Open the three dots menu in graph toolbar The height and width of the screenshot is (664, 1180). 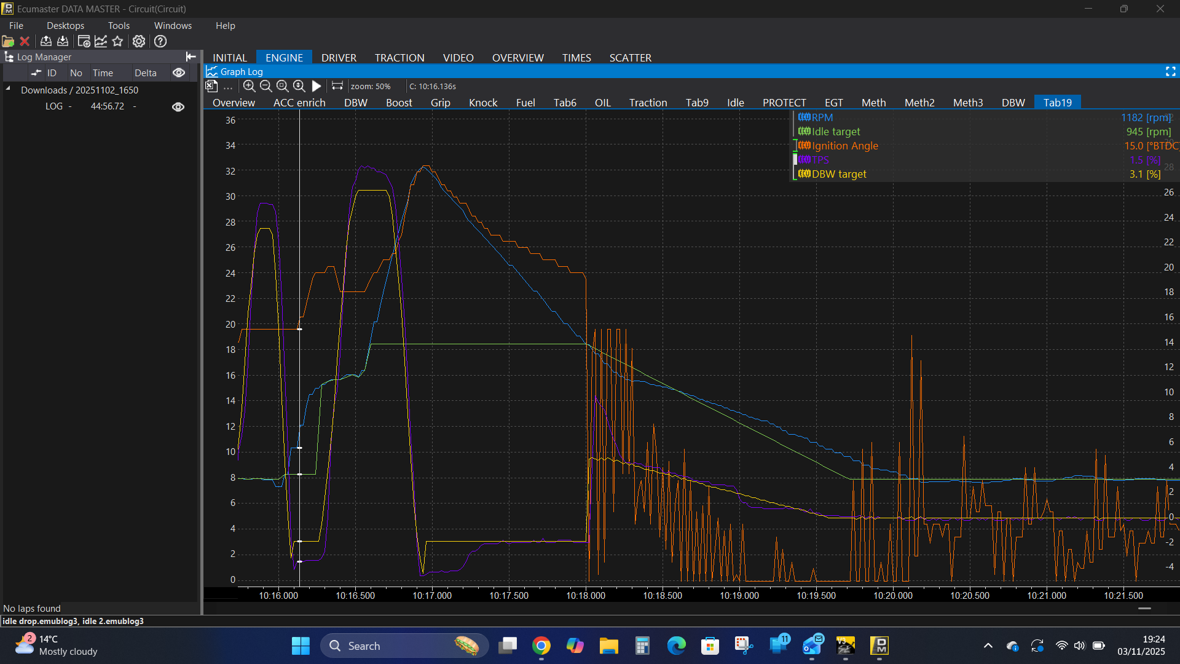pos(228,87)
